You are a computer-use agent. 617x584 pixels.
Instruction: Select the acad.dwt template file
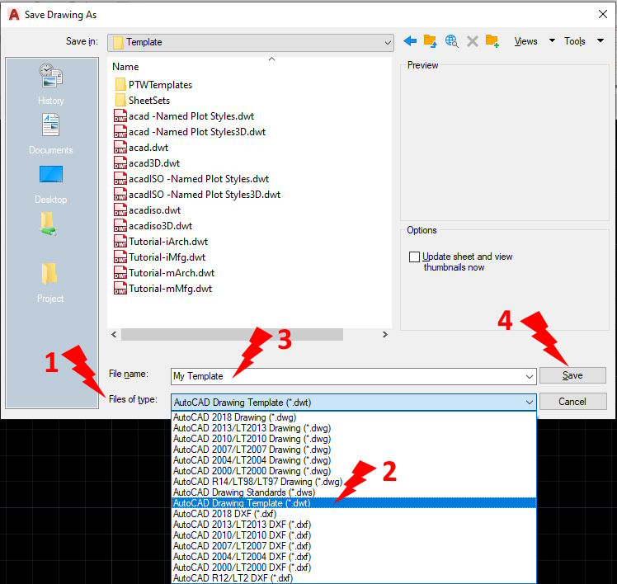click(x=141, y=148)
